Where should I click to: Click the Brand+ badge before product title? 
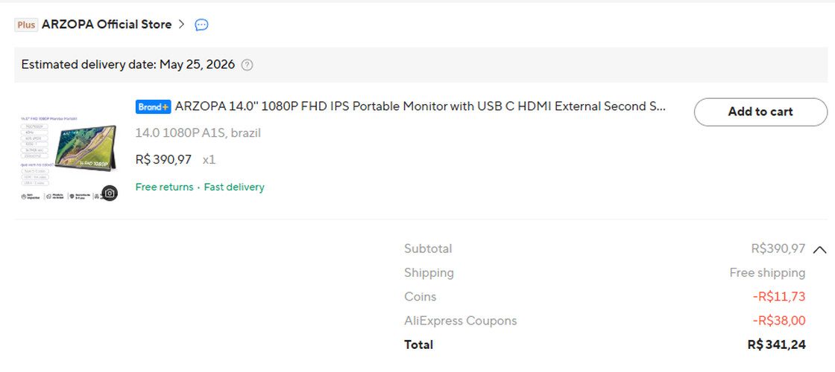click(154, 107)
